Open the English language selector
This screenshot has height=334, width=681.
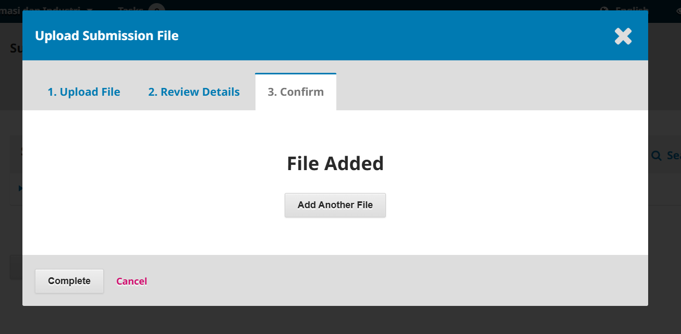(x=631, y=9)
